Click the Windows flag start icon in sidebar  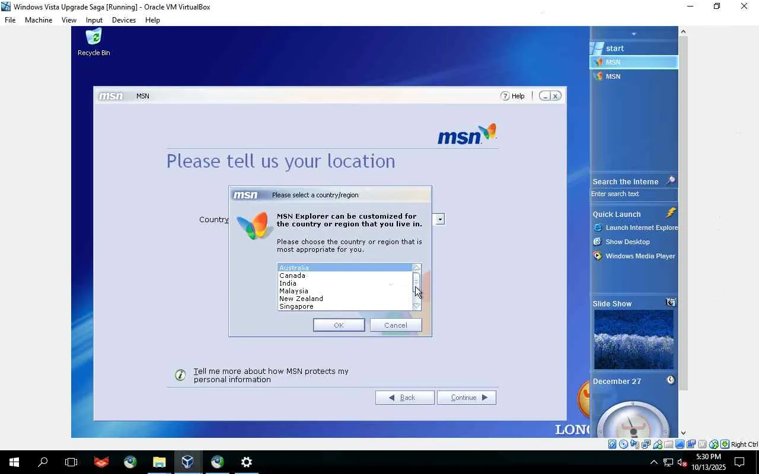597,49
